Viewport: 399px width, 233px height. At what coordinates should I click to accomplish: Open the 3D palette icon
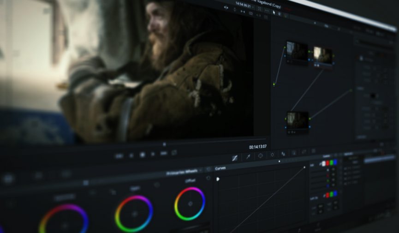coord(313,151)
